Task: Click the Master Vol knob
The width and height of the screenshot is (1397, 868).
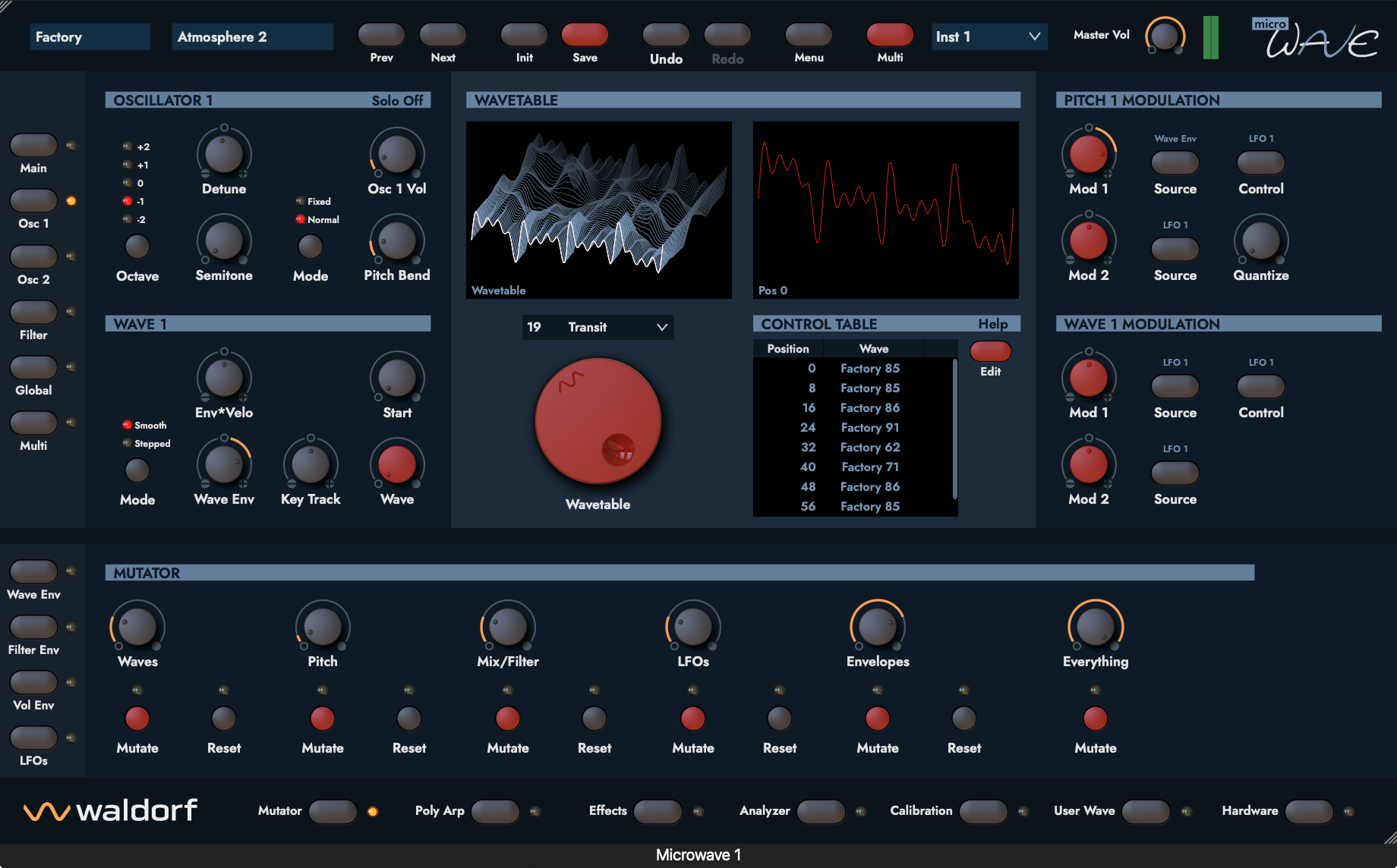Action: coord(1165,35)
